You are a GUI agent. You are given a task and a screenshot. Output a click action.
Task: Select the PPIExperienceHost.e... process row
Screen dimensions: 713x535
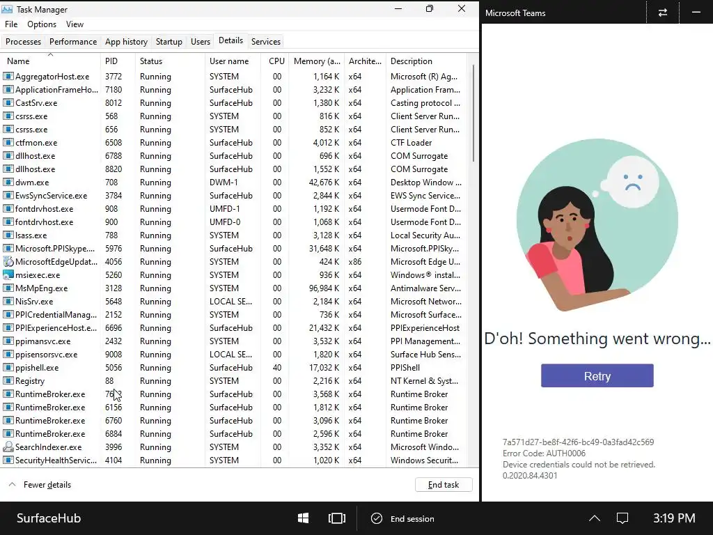click(x=234, y=328)
